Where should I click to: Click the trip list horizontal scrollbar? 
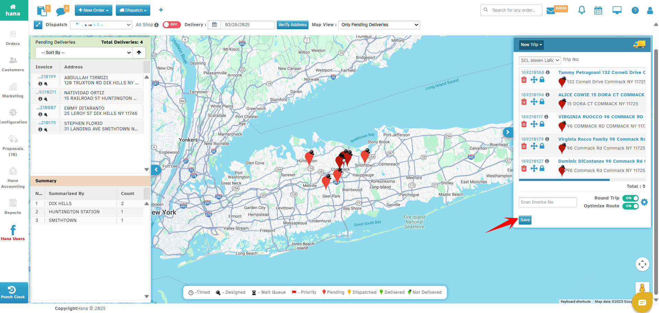tap(564, 180)
